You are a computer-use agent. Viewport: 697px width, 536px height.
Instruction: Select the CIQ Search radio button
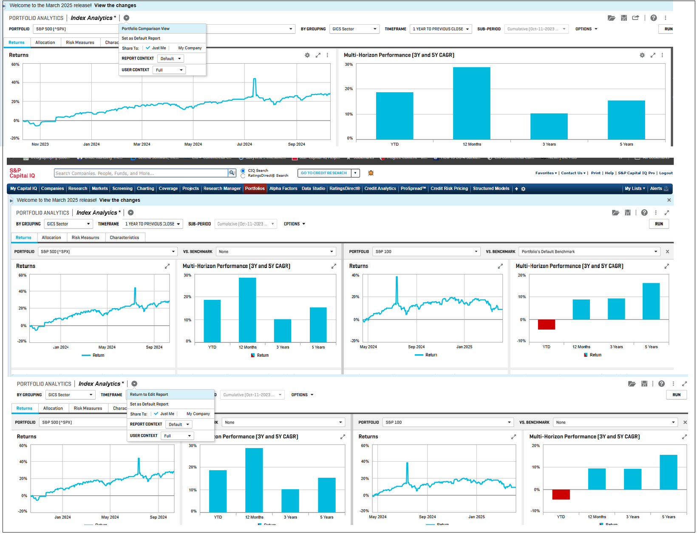click(x=243, y=171)
